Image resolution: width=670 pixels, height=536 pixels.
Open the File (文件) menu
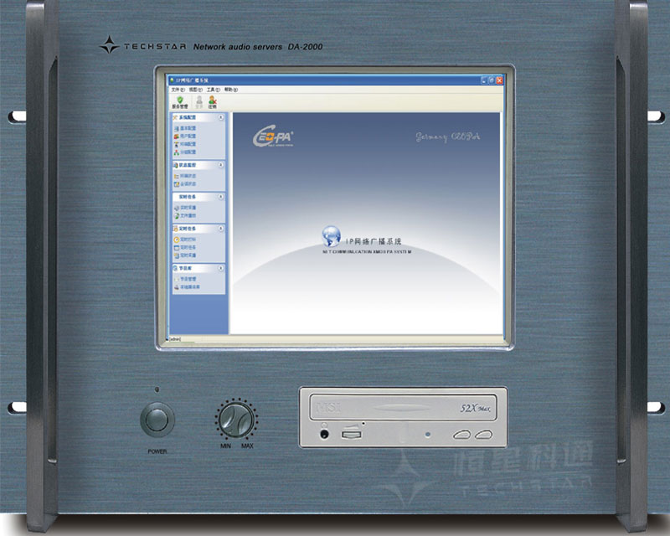point(178,89)
